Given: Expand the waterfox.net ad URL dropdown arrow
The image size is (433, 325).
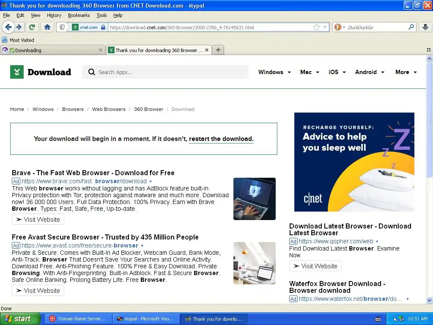Looking at the screenshot, I should coord(407,299).
